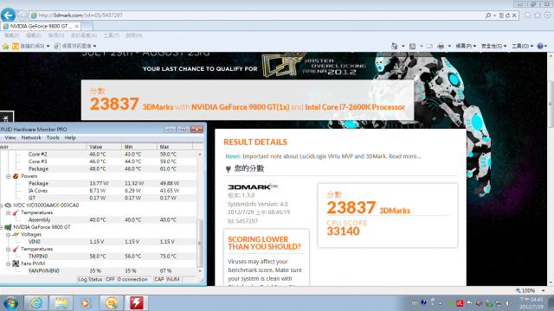Viewport: 554px width, 311px height.
Task: Click the NVIDIA GeForce 9800 GT(1x) link
Action: (241, 107)
